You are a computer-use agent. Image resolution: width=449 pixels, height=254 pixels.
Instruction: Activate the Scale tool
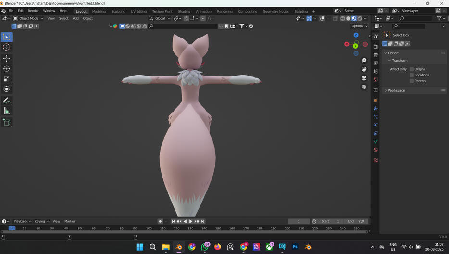tap(7, 79)
